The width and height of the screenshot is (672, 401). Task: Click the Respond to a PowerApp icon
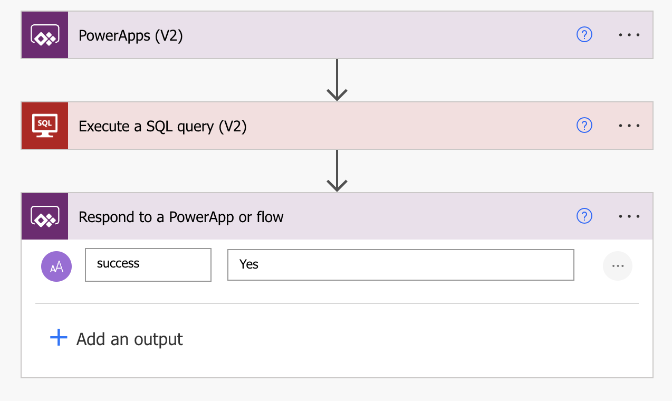[x=45, y=217]
